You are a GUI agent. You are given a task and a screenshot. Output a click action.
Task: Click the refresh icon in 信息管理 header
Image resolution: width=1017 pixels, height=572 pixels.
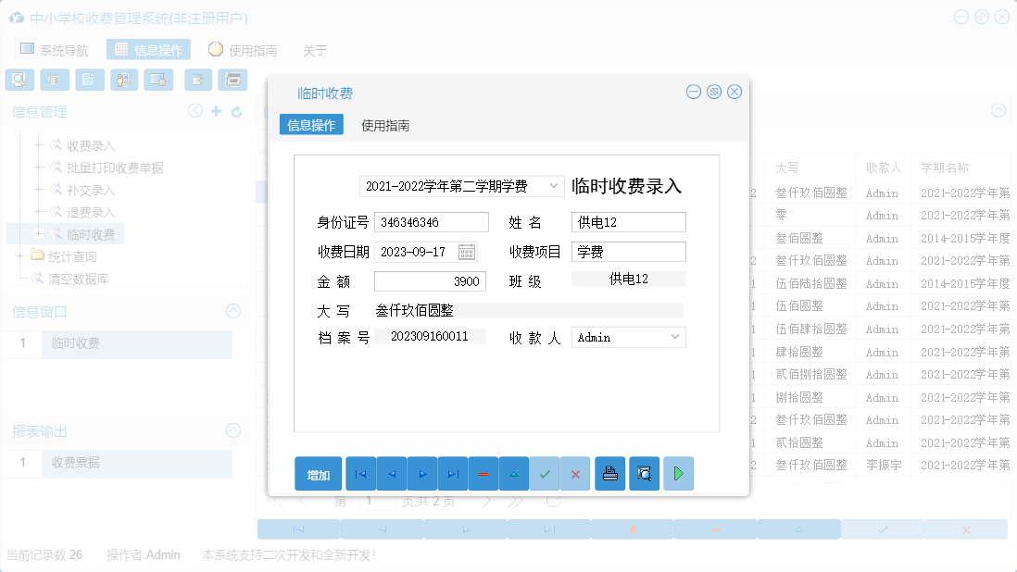click(234, 110)
